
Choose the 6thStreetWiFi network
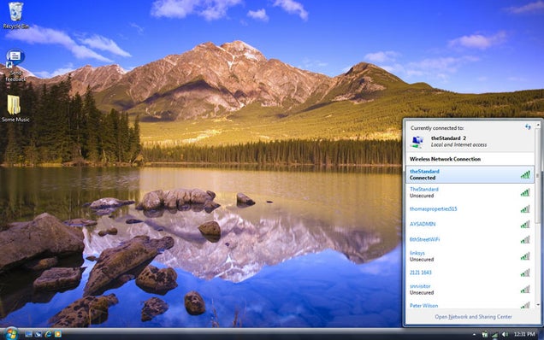[470, 239]
